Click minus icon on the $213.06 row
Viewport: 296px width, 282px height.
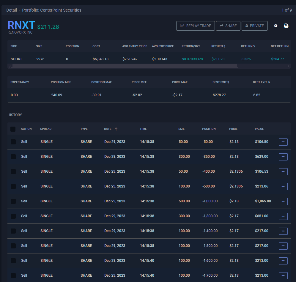pyautogui.click(x=283, y=187)
